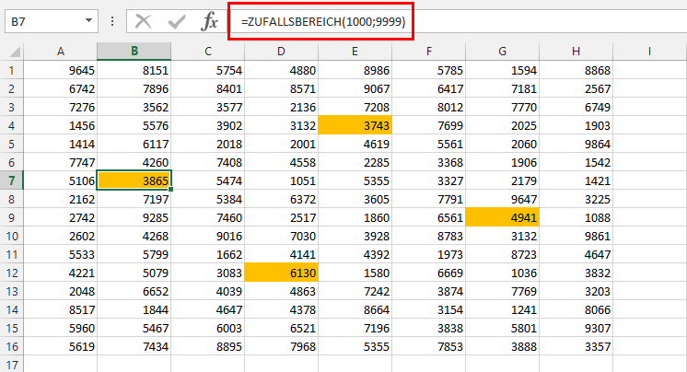Click cell H16 containing 3357
Viewport: 687px width, 372px height.
(576, 346)
